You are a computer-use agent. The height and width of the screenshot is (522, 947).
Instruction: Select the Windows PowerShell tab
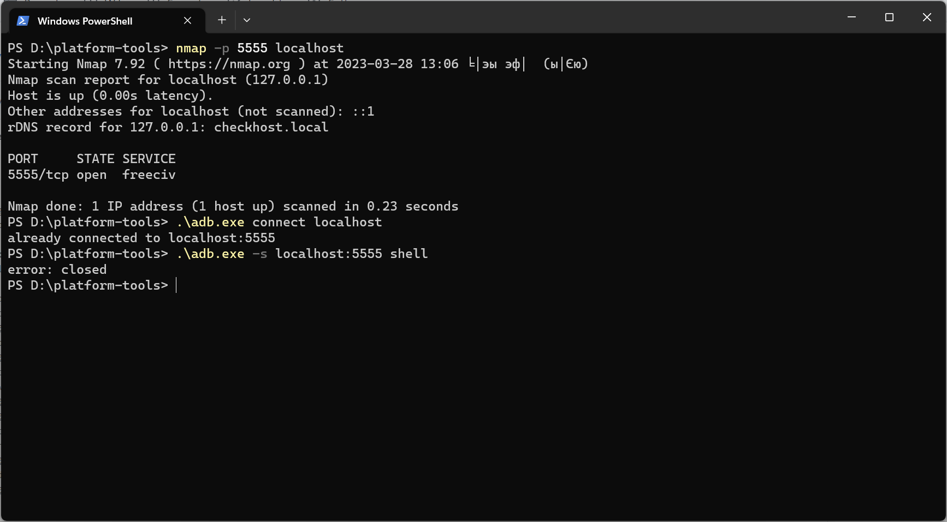coord(85,21)
